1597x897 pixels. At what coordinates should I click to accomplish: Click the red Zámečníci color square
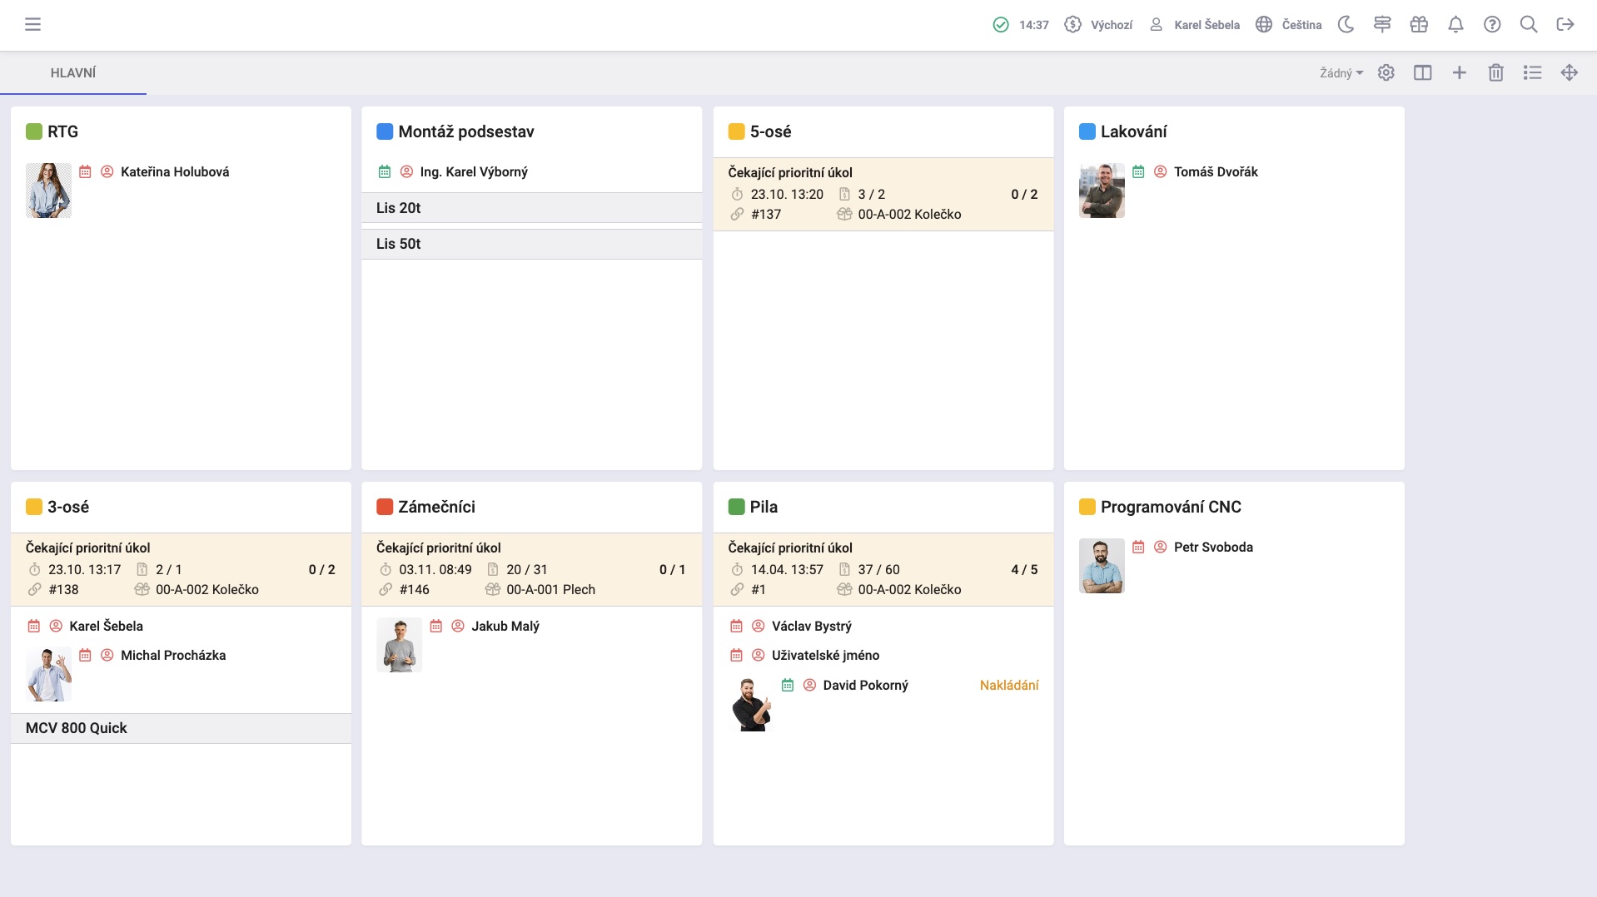pos(385,507)
